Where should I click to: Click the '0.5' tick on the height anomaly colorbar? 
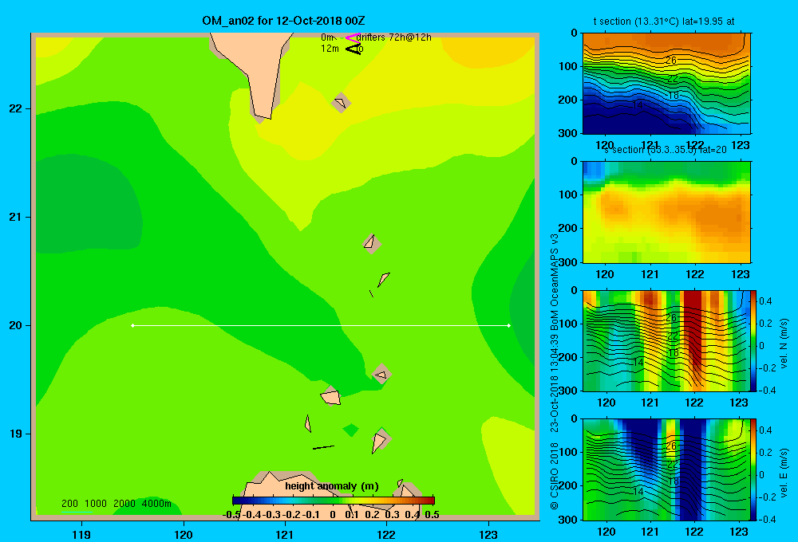432,515
